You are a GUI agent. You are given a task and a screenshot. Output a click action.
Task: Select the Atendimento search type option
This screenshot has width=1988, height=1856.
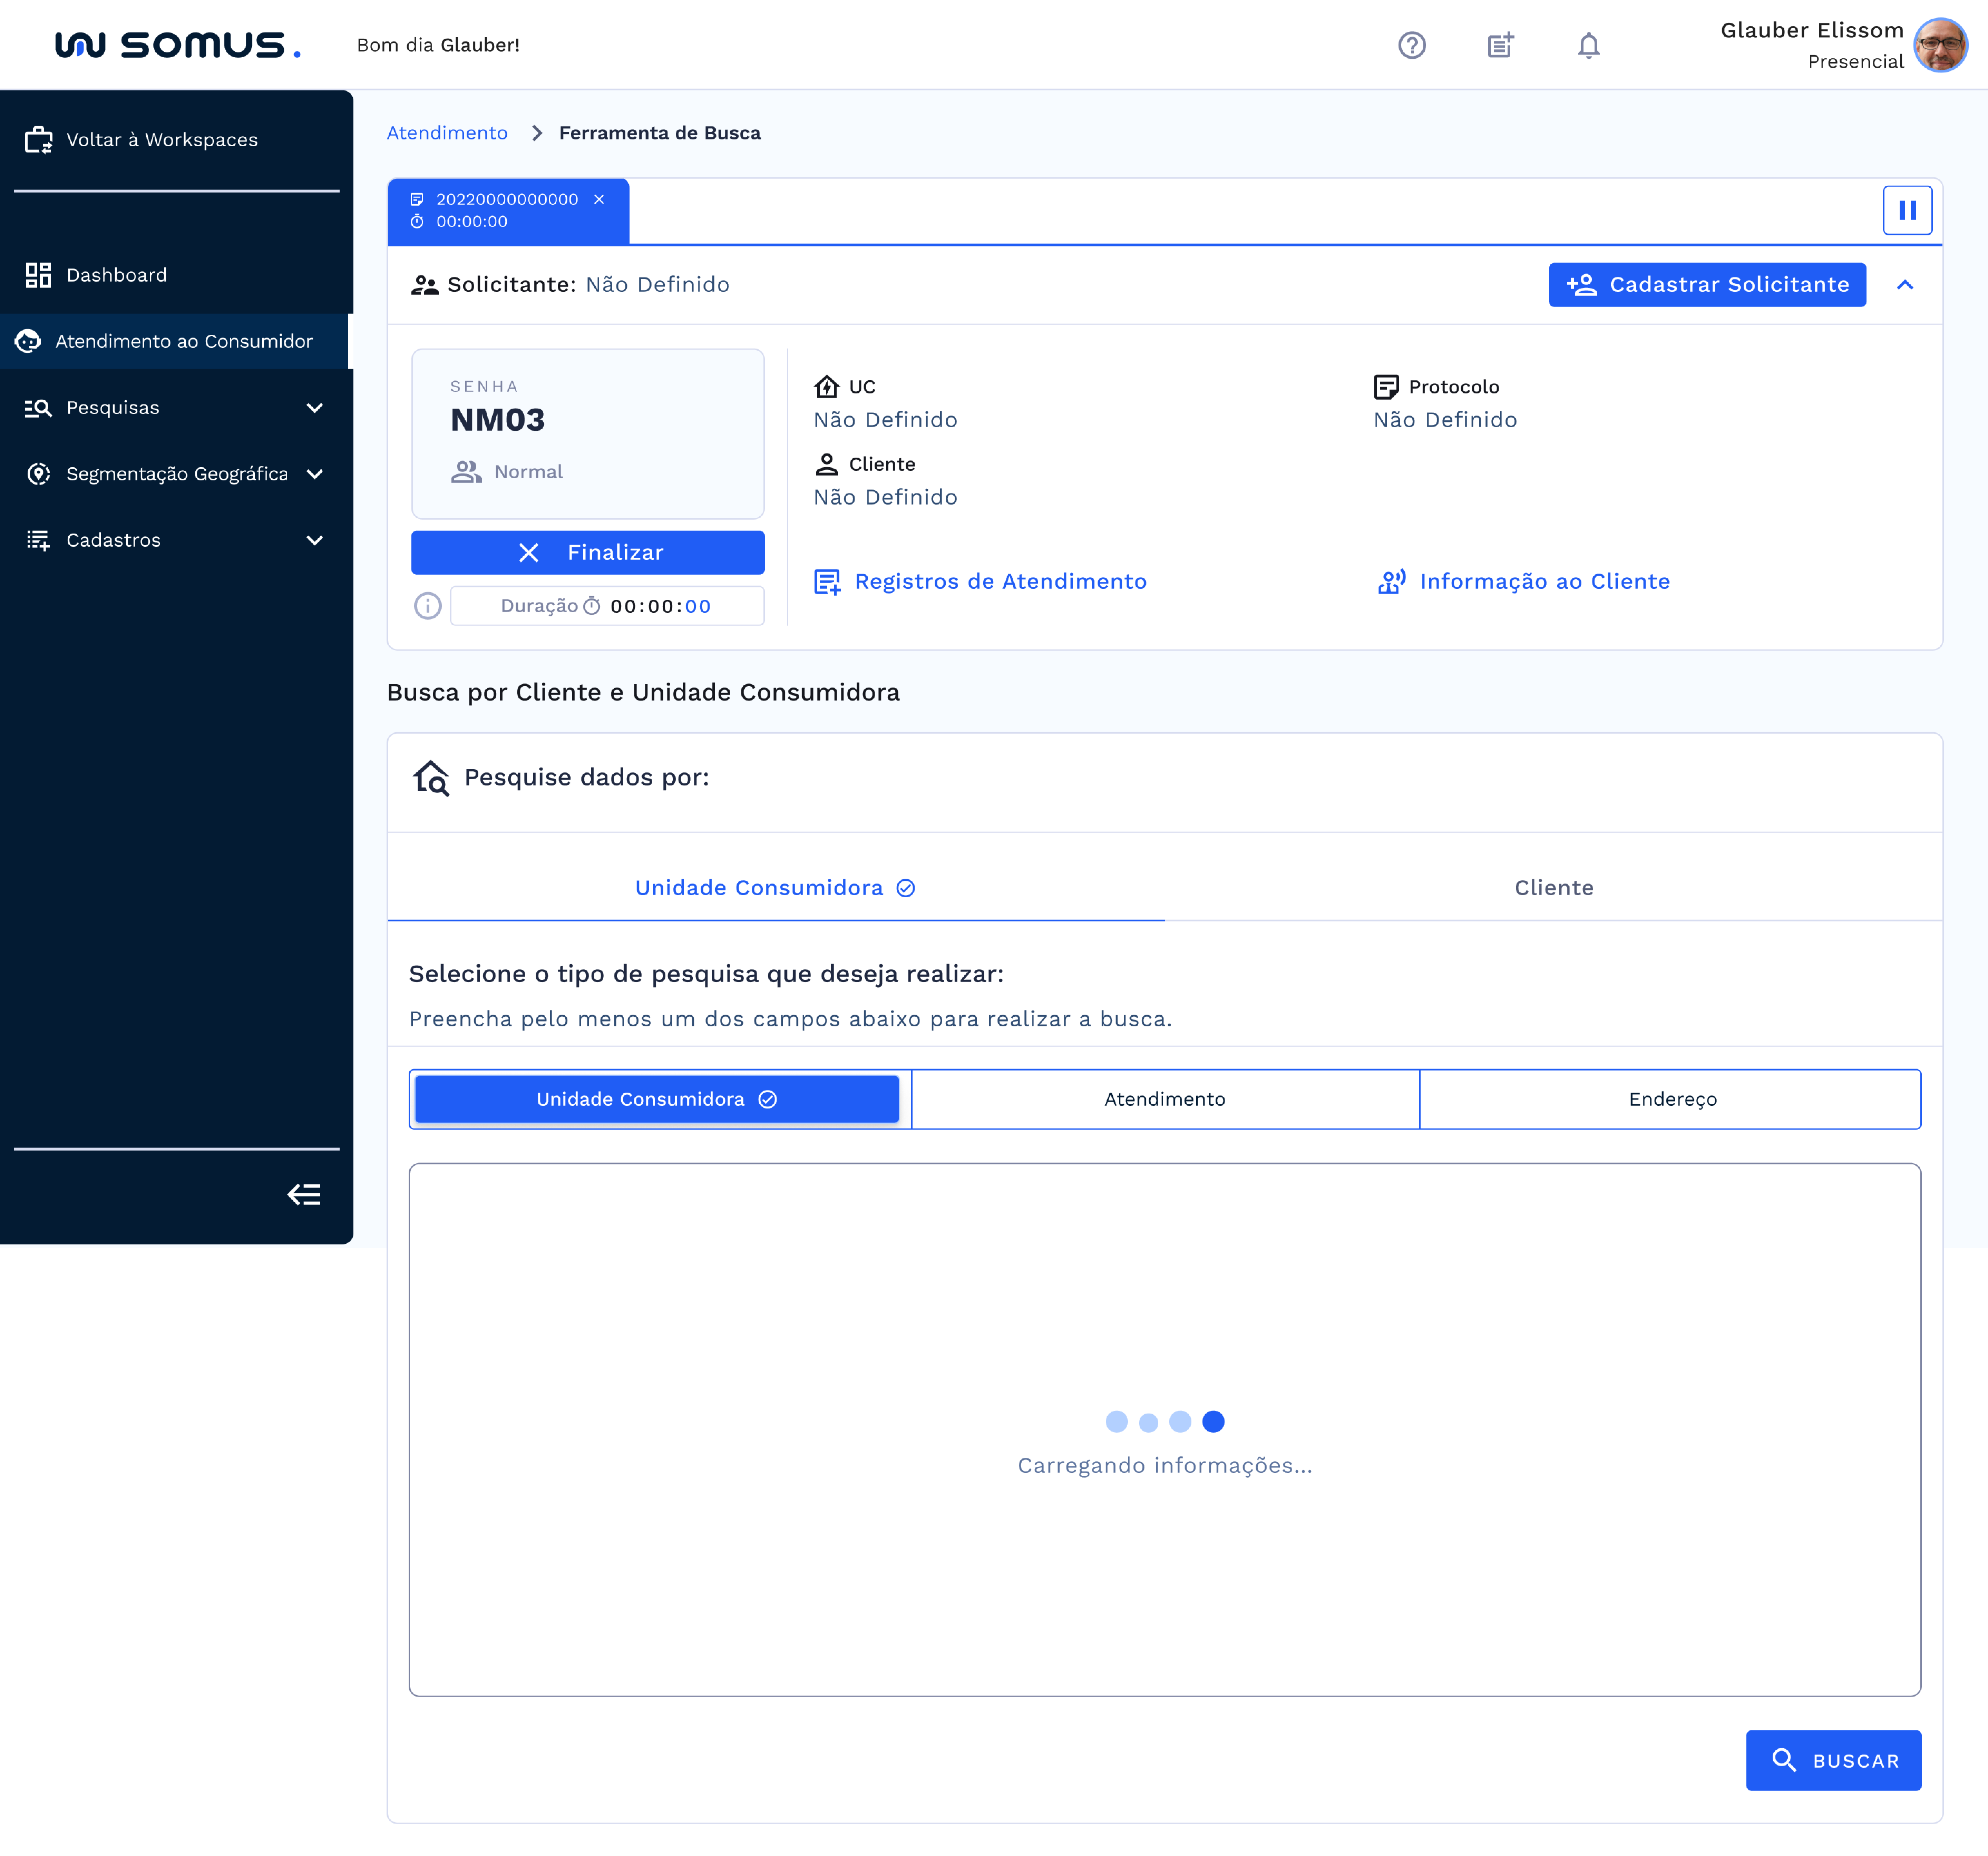pos(1164,1099)
